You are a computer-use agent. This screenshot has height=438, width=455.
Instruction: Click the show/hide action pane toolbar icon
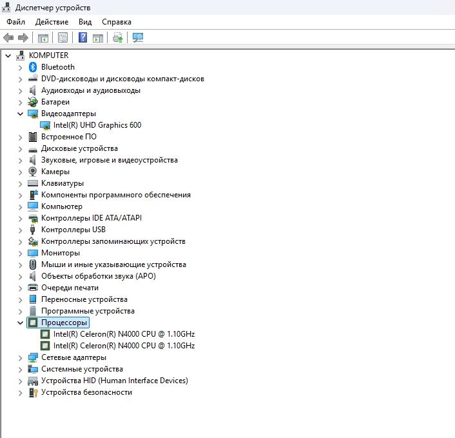coord(98,38)
